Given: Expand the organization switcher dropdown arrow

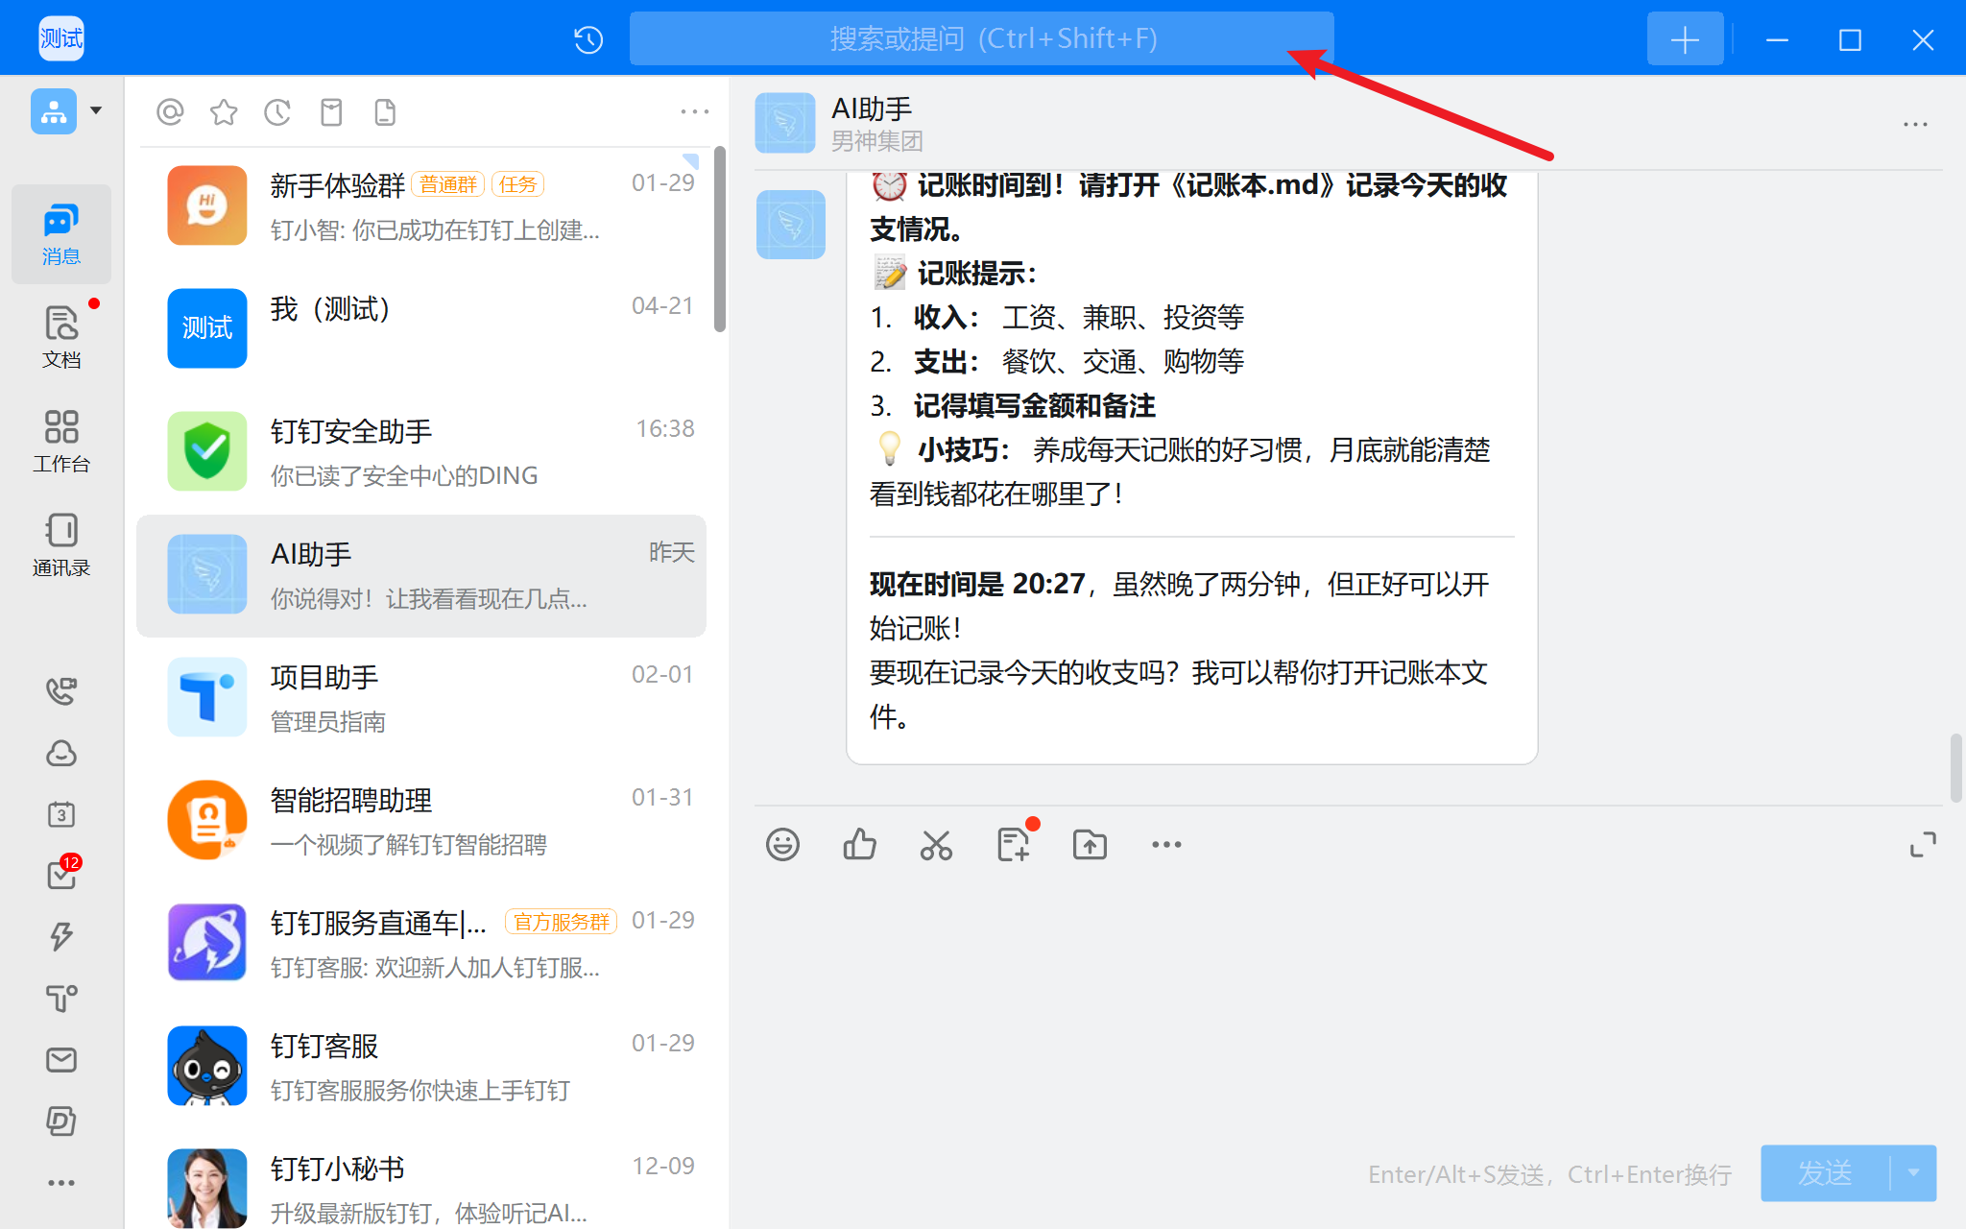Looking at the screenshot, I should [96, 110].
